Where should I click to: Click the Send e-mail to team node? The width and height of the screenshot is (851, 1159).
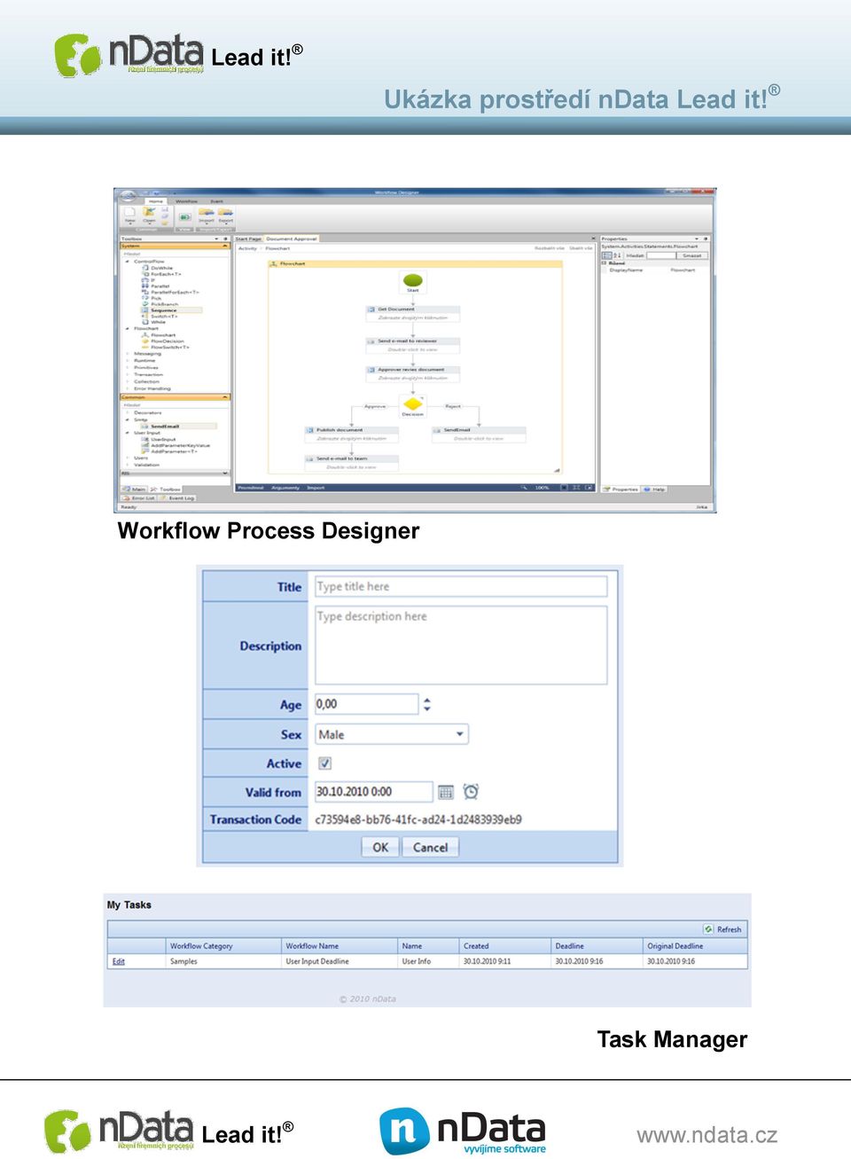pos(351,462)
